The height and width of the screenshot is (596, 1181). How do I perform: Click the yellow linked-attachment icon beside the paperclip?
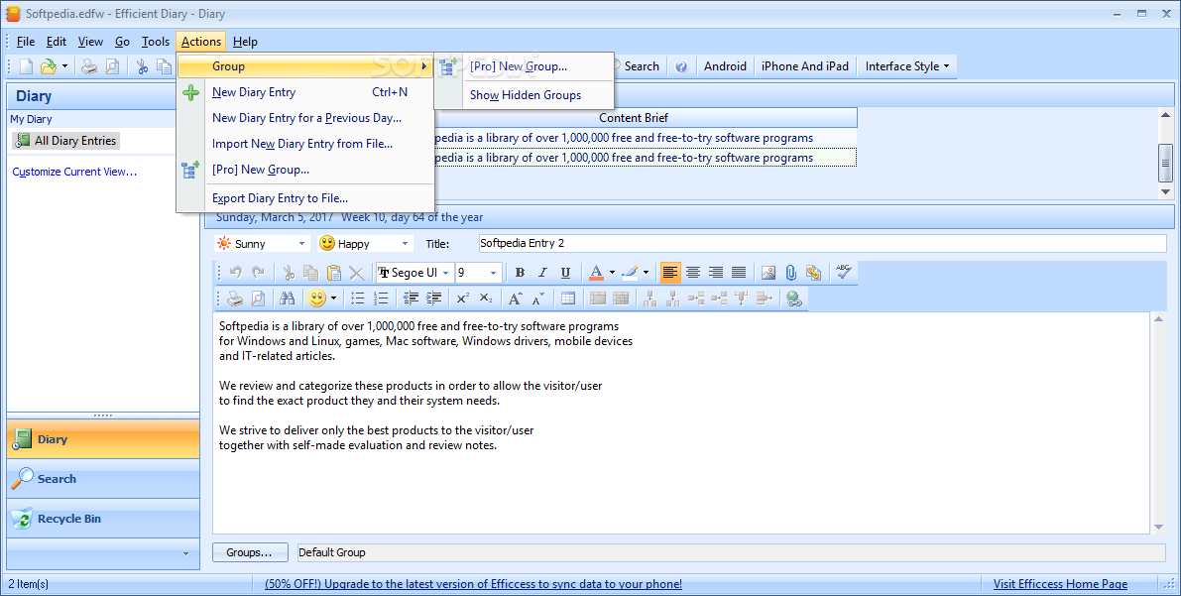pyautogui.click(x=813, y=273)
